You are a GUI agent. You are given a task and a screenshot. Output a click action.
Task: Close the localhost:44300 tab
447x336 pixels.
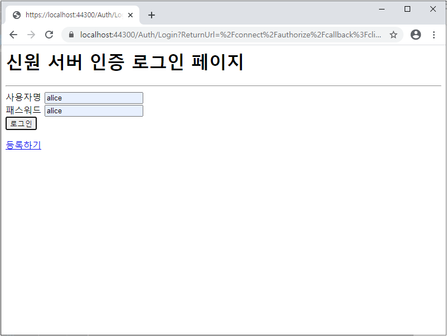[130, 15]
